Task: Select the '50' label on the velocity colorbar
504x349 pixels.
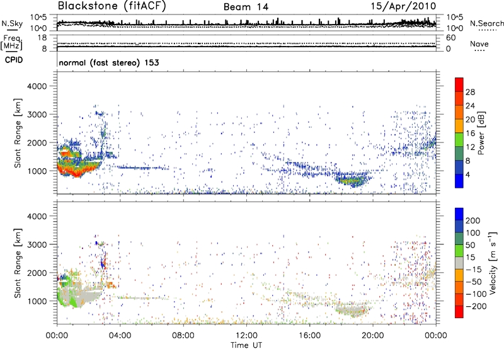Action: (x=470, y=245)
